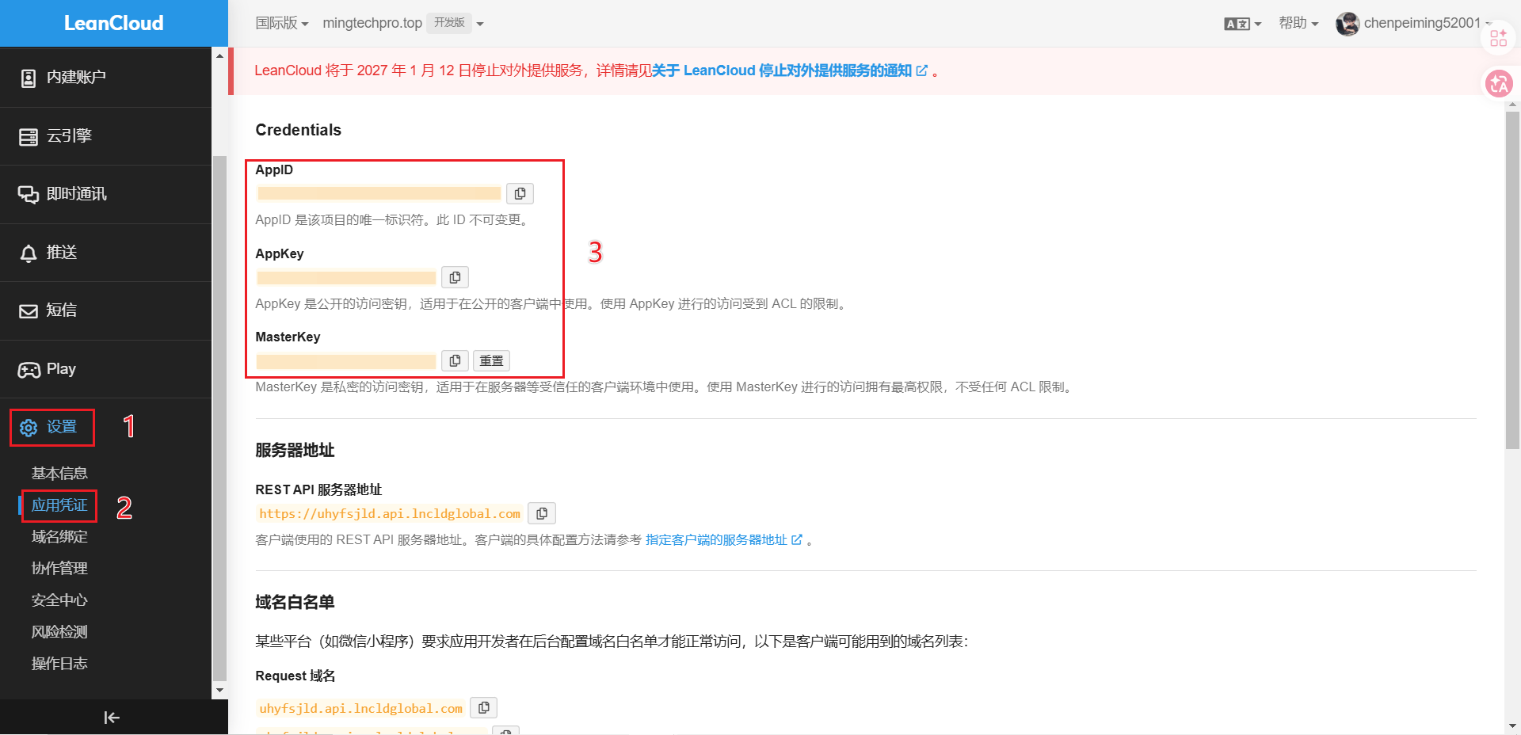Click the uhyfsjld.api.lncldglobal.com domain text

click(360, 708)
